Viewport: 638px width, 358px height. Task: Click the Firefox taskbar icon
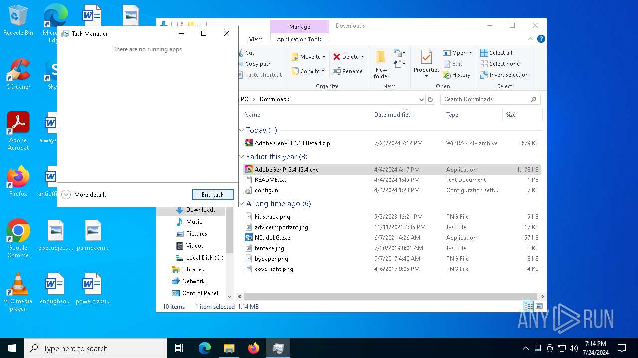pyautogui.click(x=254, y=348)
